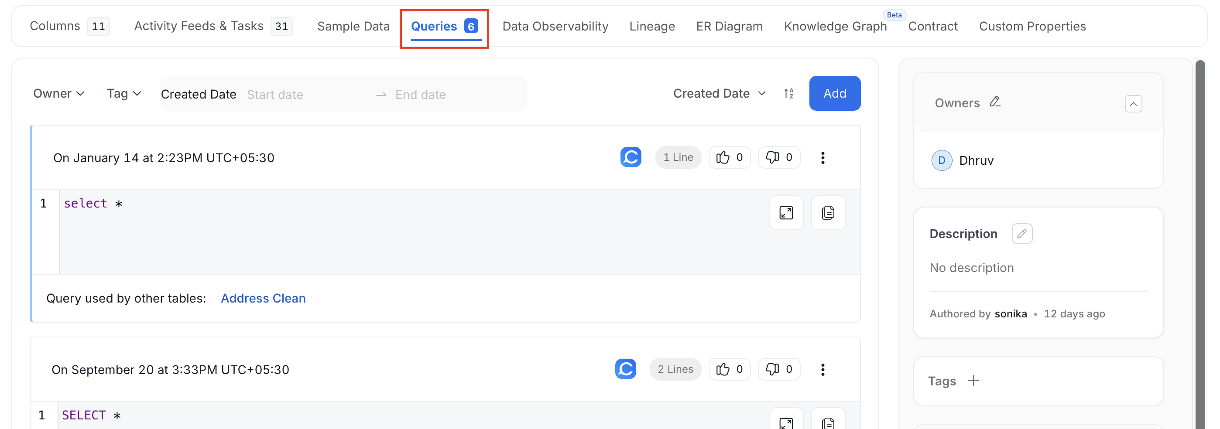The image size is (1220, 429).
Task: Click the '2 Lines' badge on September 20 query
Action: tap(675, 369)
